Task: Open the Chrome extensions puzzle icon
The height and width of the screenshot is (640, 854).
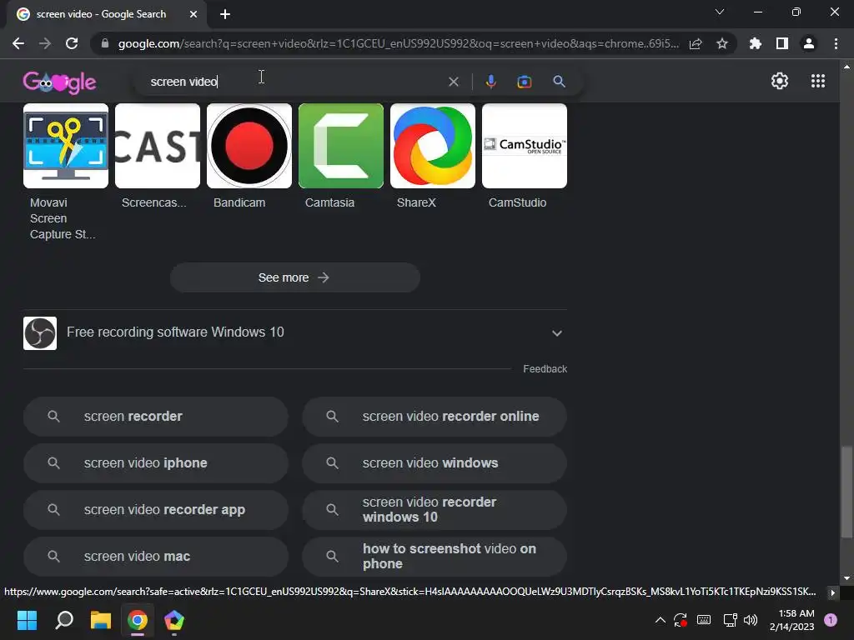Action: coord(755,43)
